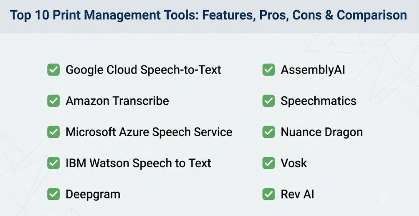The width and height of the screenshot is (419, 216).
Task: Open the AssemblyAI entry
Action: [x=313, y=70]
